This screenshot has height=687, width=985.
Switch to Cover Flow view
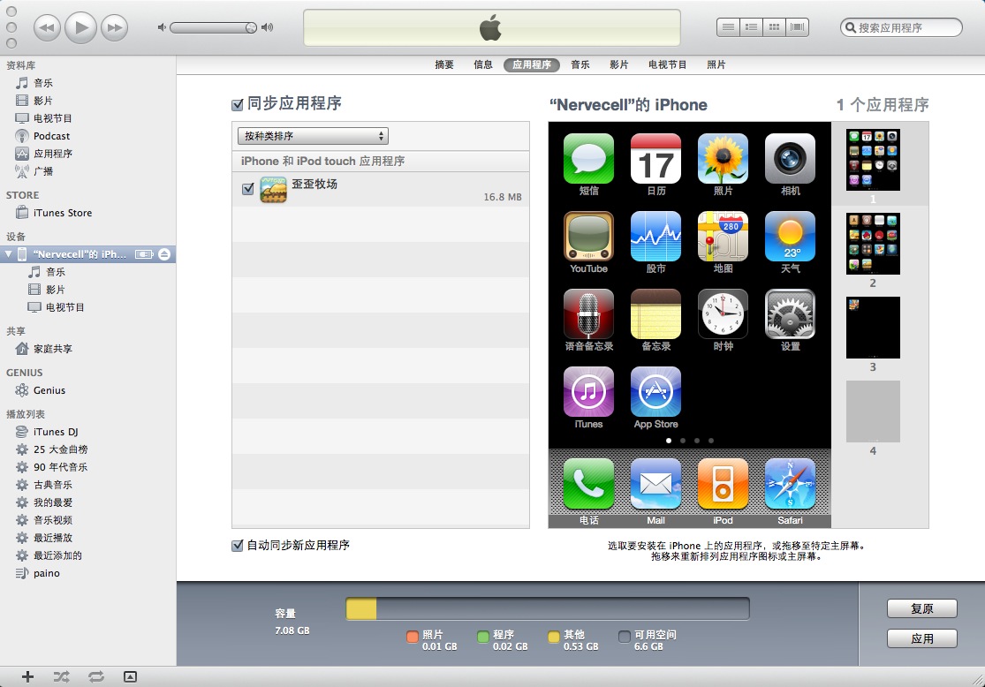click(797, 27)
